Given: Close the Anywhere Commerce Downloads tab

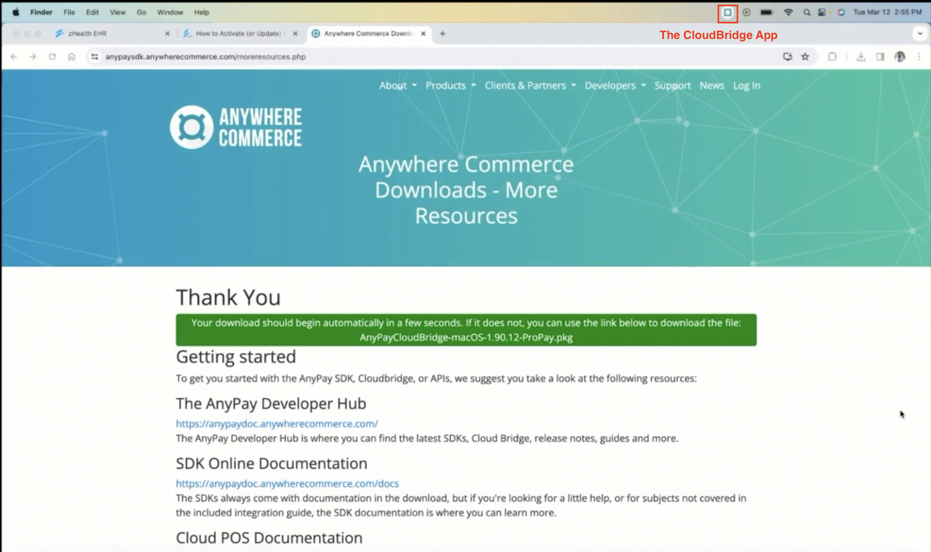Looking at the screenshot, I should [x=423, y=33].
